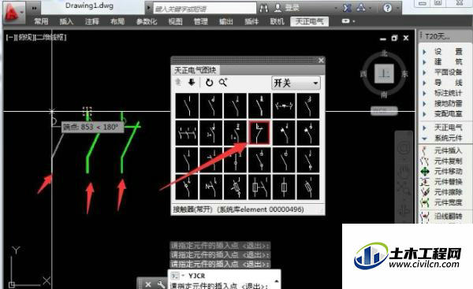Screen dimensions: 473x289
Task: Click the rotate icon in block dialog
Action: (x=210, y=82)
